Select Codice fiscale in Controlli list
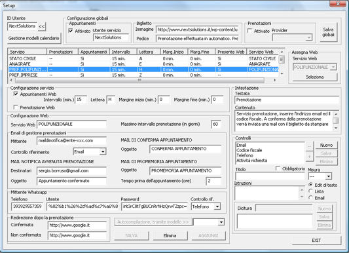Screen dimensions: 349x253 coord(270,150)
